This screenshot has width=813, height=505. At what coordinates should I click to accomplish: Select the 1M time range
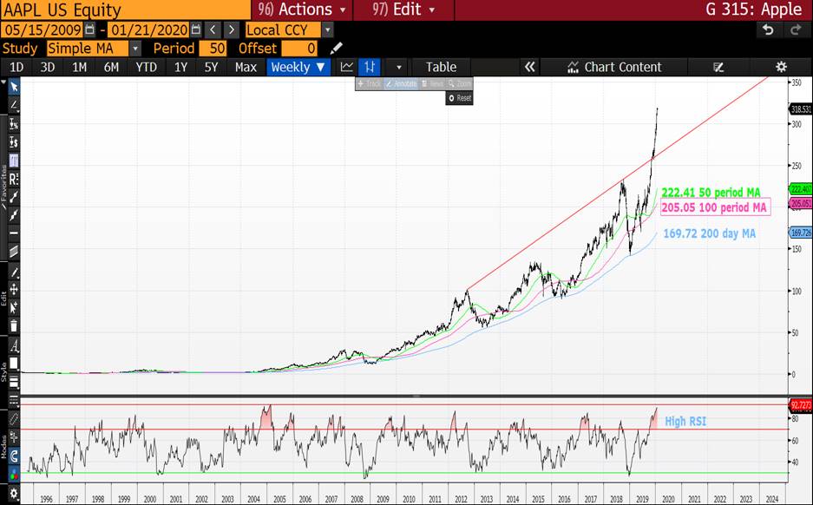click(79, 67)
